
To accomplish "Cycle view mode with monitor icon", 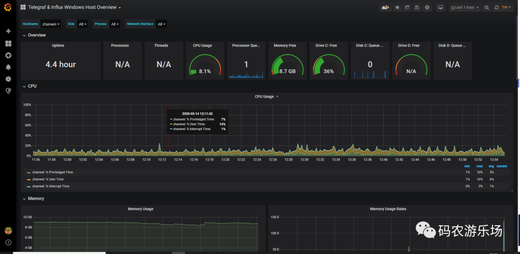I will pyautogui.click(x=440, y=7).
